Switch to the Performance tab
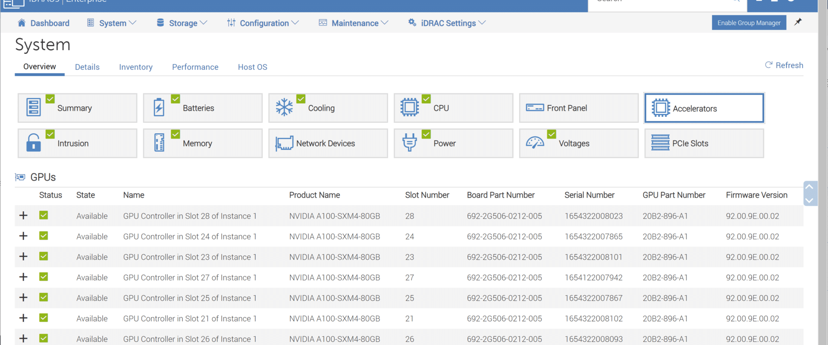 coord(195,67)
